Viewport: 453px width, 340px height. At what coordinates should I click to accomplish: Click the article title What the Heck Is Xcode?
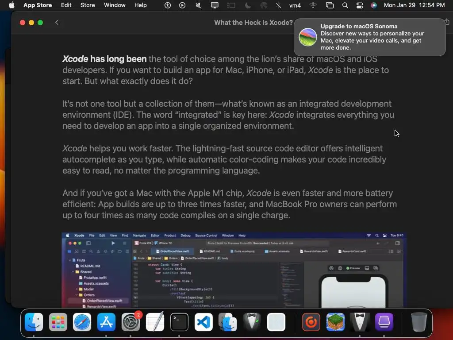pos(253,23)
